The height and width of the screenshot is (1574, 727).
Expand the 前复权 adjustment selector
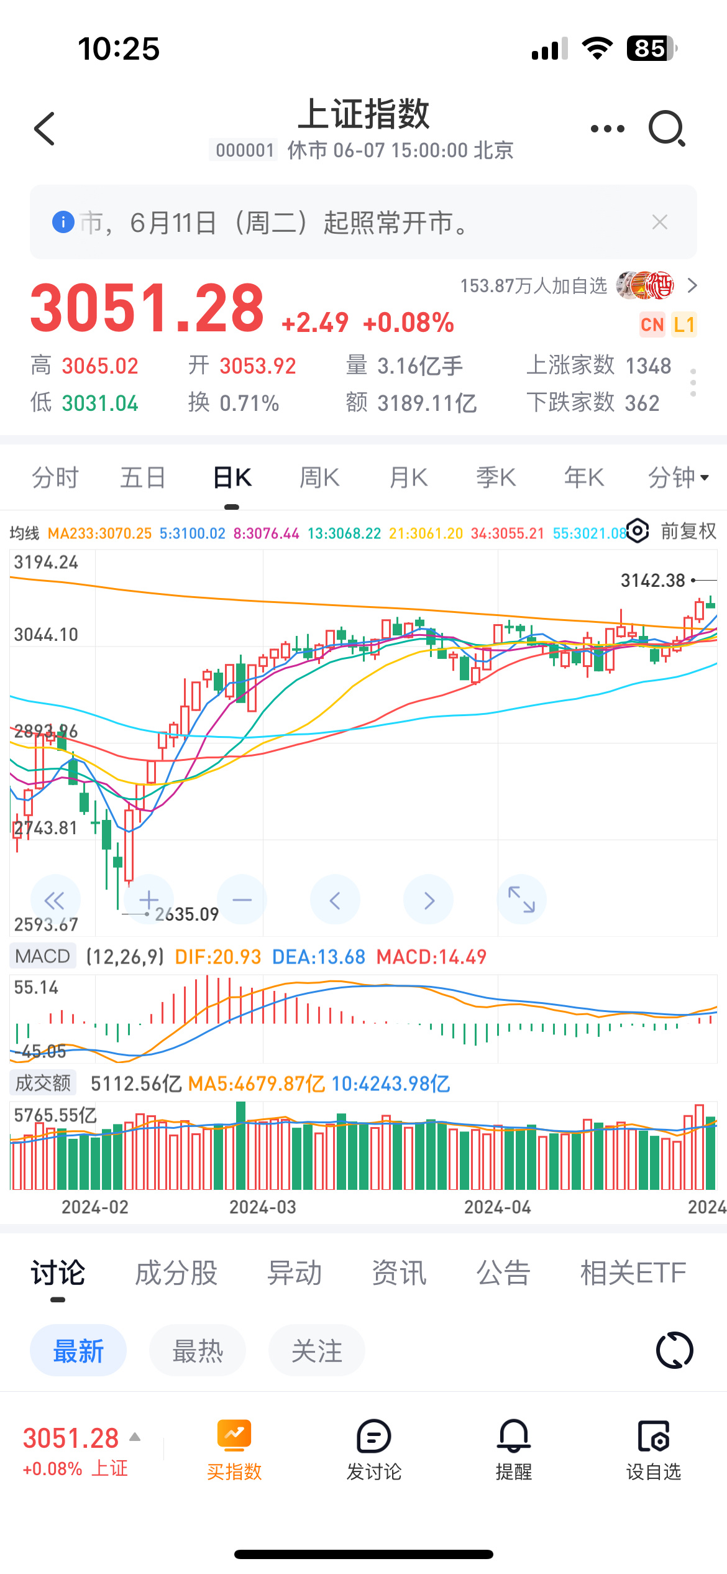(688, 532)
